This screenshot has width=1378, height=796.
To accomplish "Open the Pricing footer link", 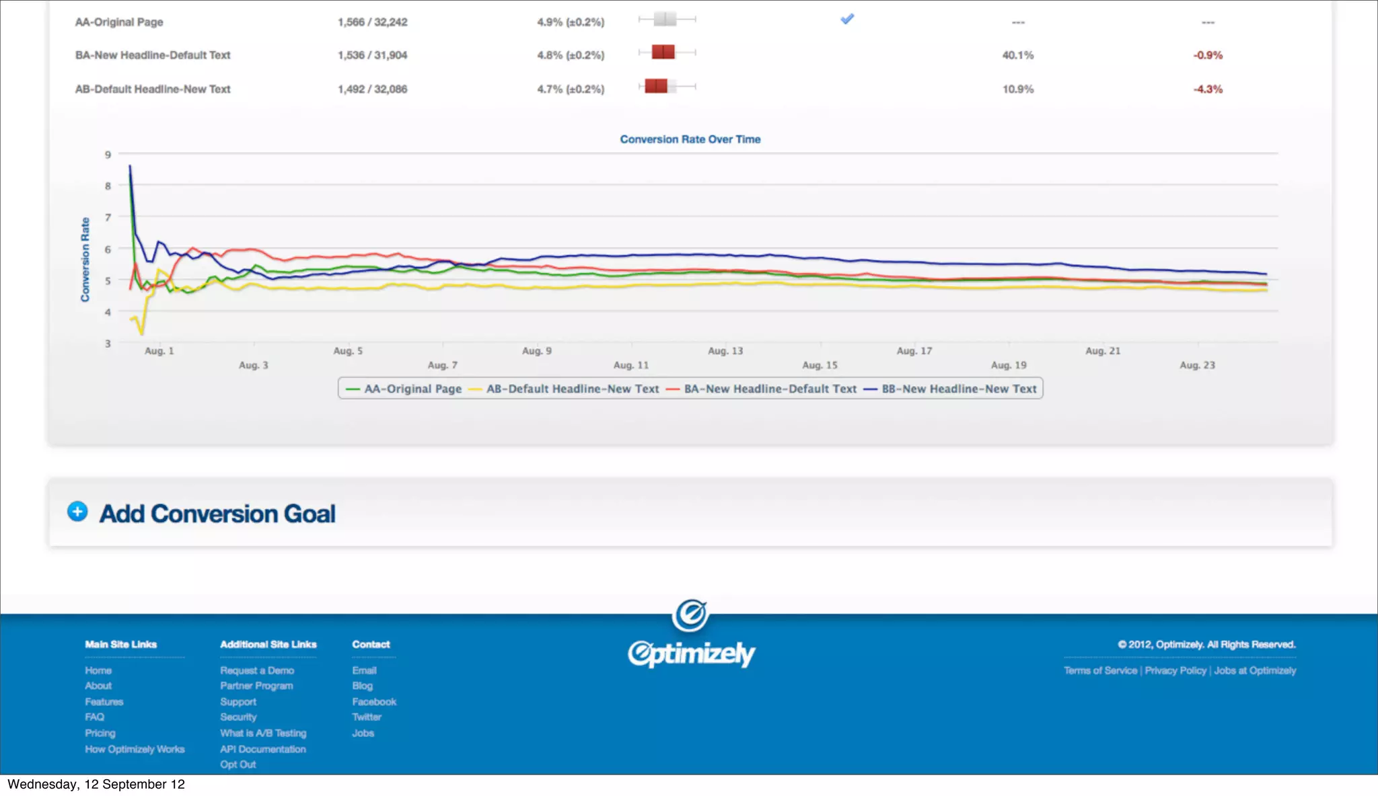I will (100, 733).
